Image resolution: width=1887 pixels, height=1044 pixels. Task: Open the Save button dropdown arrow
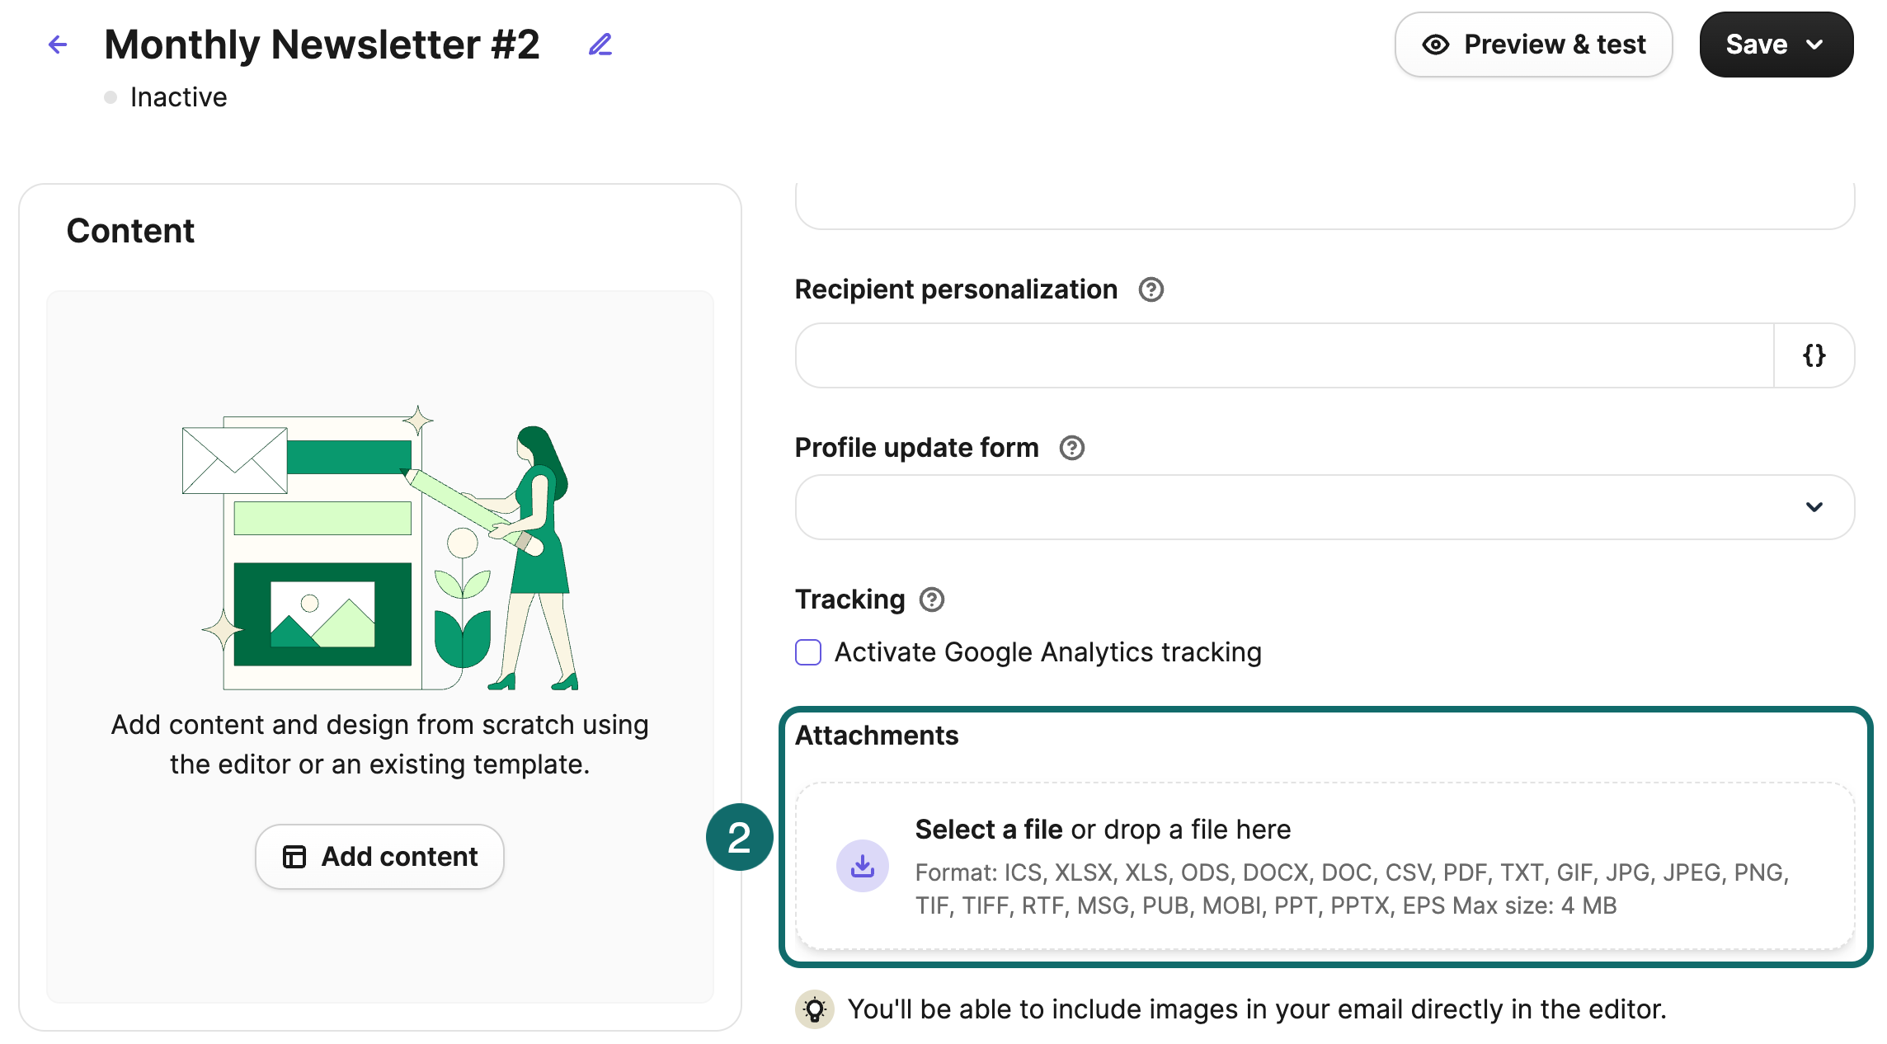click(x=1814, y=45)
